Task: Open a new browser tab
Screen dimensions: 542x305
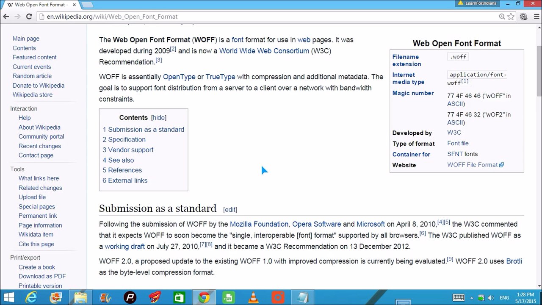Action: pyautogui.click(x=87, y=5)
